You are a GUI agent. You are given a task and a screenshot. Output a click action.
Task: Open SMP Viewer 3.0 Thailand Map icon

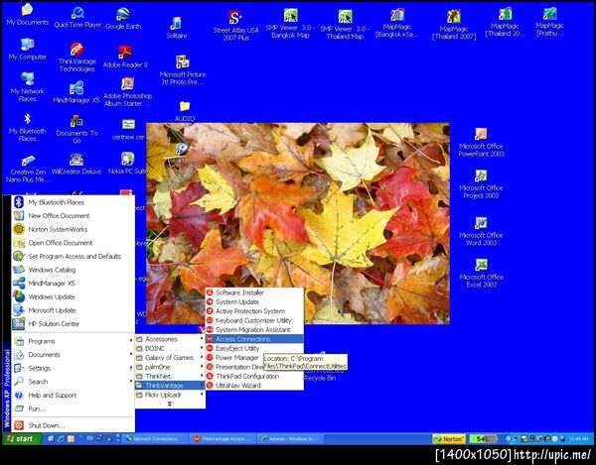[345, 24]
